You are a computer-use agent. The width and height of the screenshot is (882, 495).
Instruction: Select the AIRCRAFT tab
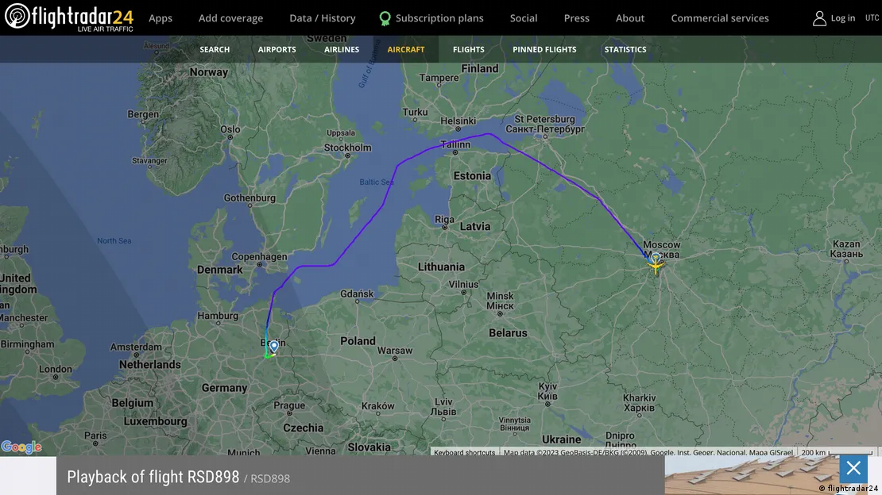405,49
